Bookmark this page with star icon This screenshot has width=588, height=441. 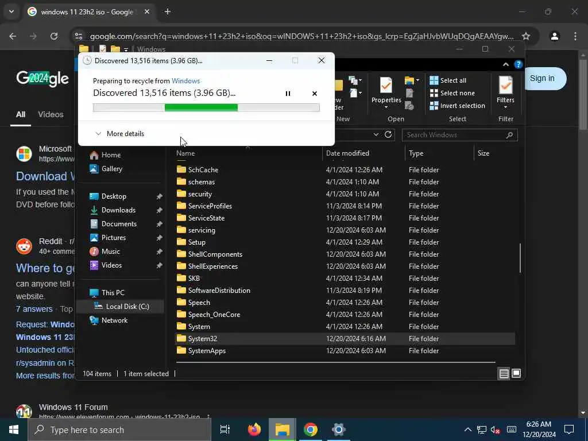[526, 36]
